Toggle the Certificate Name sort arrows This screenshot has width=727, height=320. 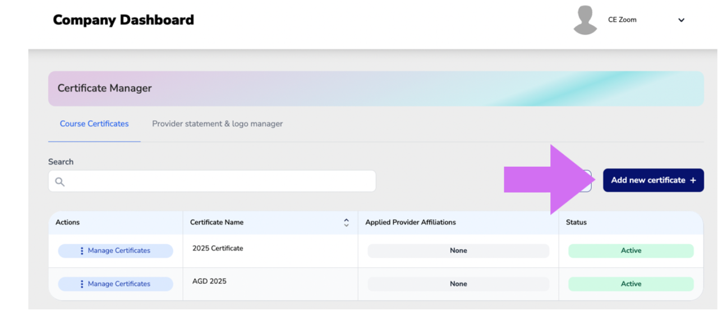(346, 222)
